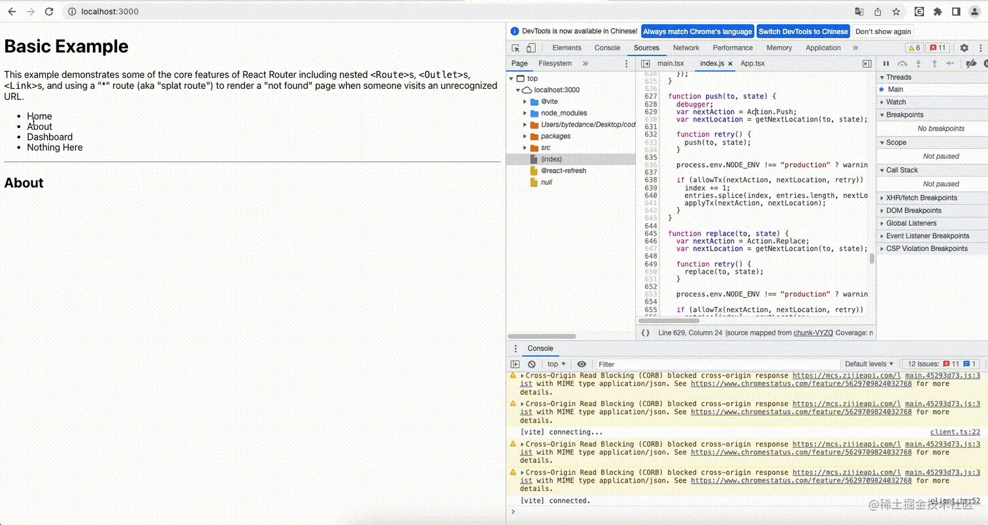Focus the console Filter input field
The height and width of the screenshot is (525, 988).
point(717,364)
